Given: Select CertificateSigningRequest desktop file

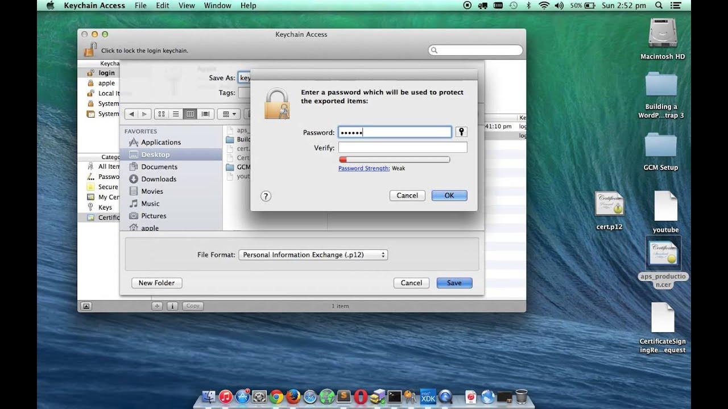Looking at the screenshot, I should pos(663,328).
